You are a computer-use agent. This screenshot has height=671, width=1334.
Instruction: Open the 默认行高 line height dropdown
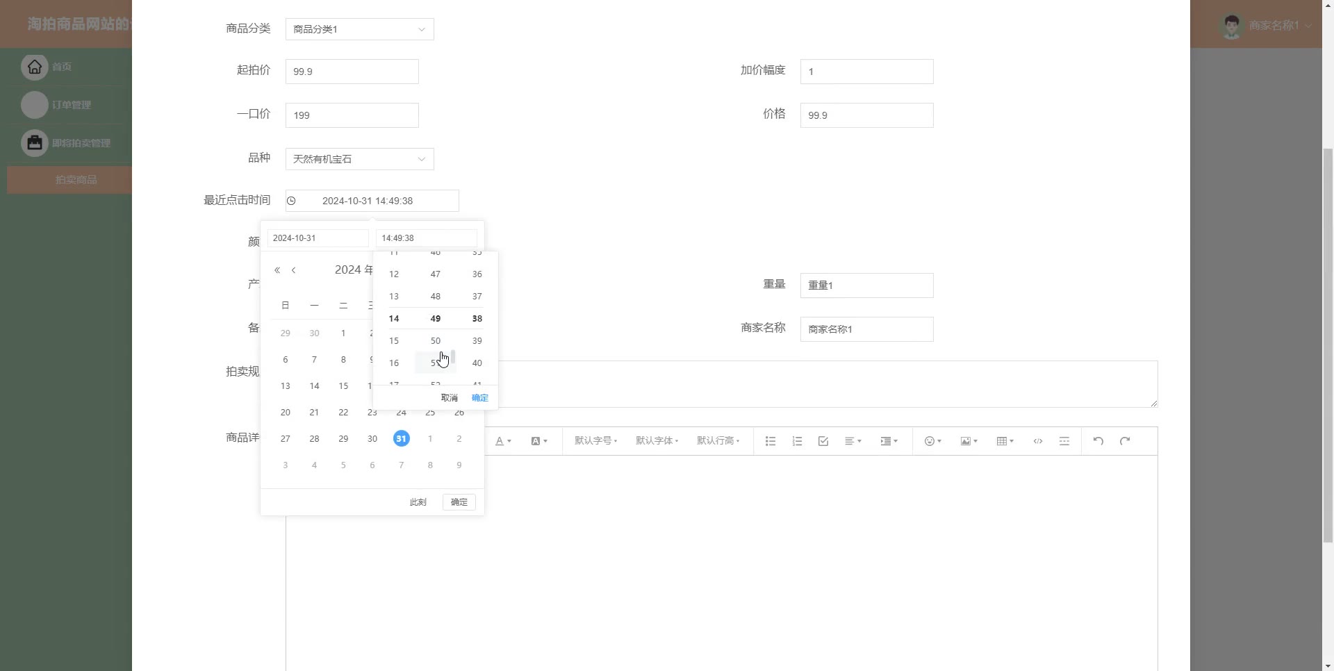(x=718, y=441)
